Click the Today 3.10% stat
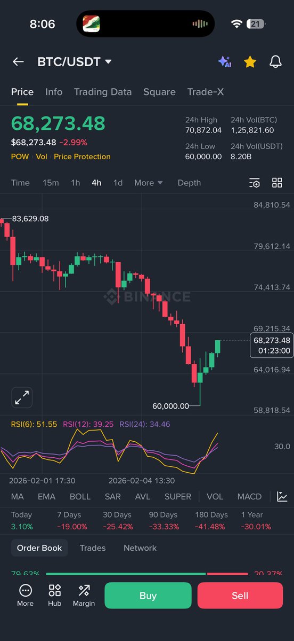Screen dimensions: 294x641 click(x=22, y=521)
